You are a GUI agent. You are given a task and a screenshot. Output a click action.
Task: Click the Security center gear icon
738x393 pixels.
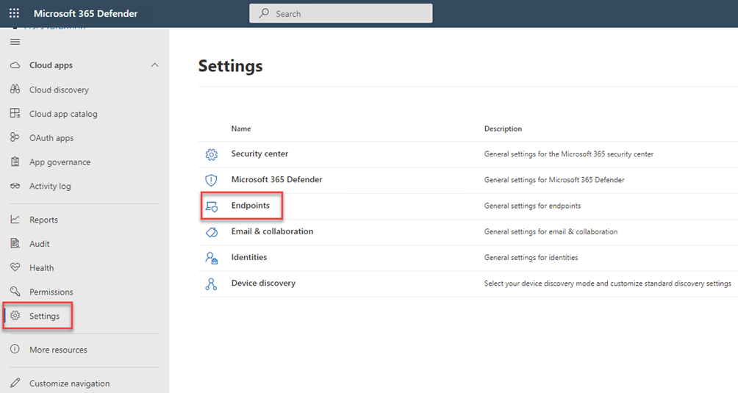[x=211, y=154]
